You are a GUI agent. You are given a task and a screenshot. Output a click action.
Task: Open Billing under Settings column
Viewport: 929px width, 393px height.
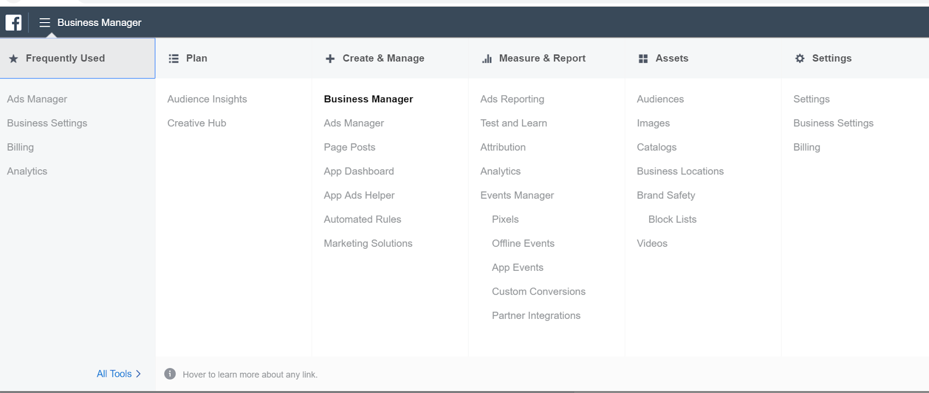807,147
